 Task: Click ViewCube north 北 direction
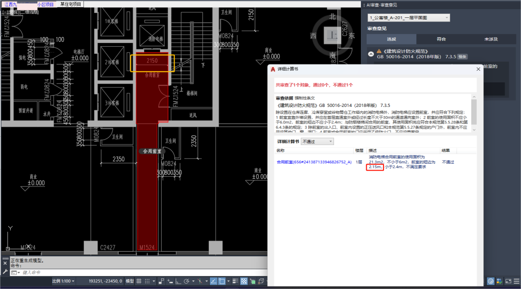(332, 16)
